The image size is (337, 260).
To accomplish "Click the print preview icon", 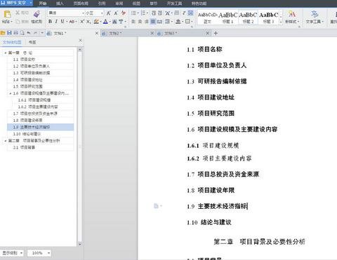I will coord(22,33).
